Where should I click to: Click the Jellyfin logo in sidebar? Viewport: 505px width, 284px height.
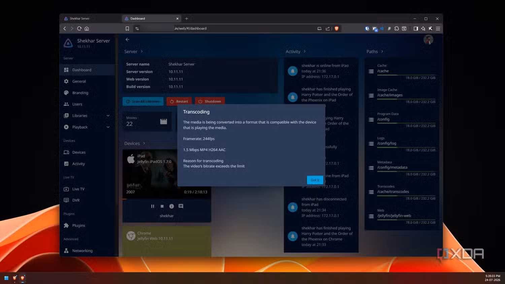coord(68,43)
